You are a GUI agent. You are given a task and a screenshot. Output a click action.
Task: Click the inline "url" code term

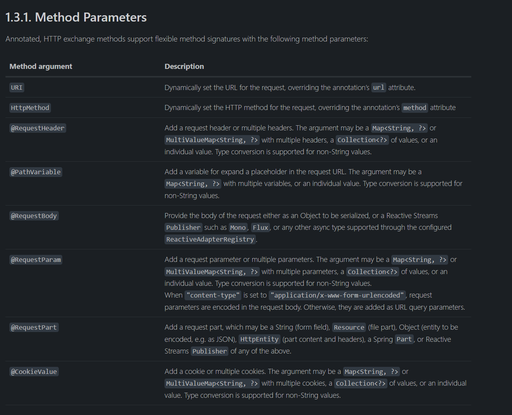pos(378,88)
